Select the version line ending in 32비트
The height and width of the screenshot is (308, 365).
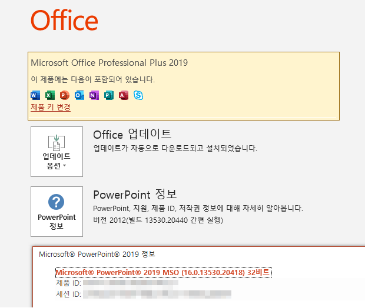coord(164,272)
